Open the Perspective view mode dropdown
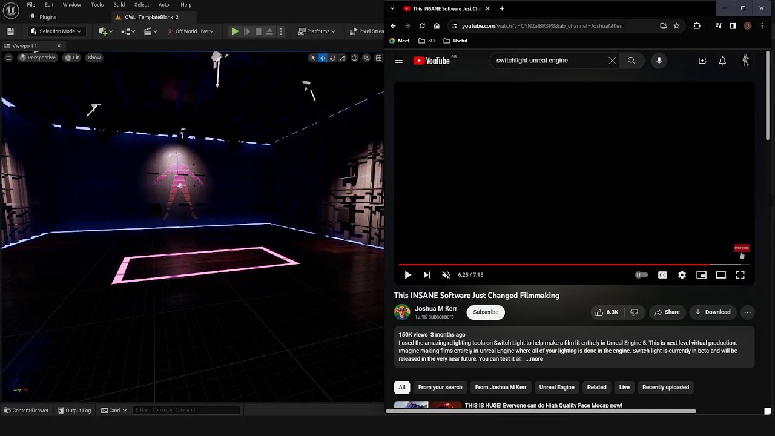This screenshot has height=436, width=775. (38, 58)
